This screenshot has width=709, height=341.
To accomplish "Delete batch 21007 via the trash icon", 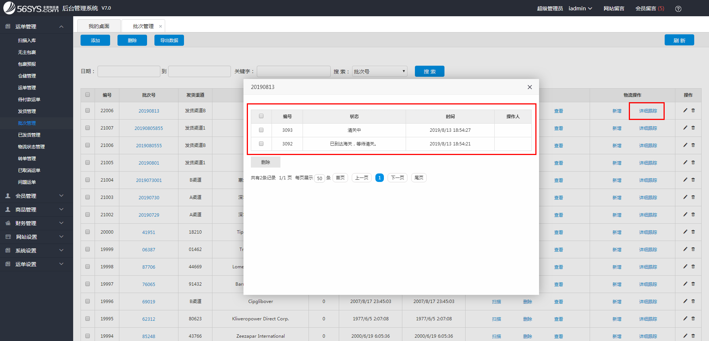I will (693, 127).
